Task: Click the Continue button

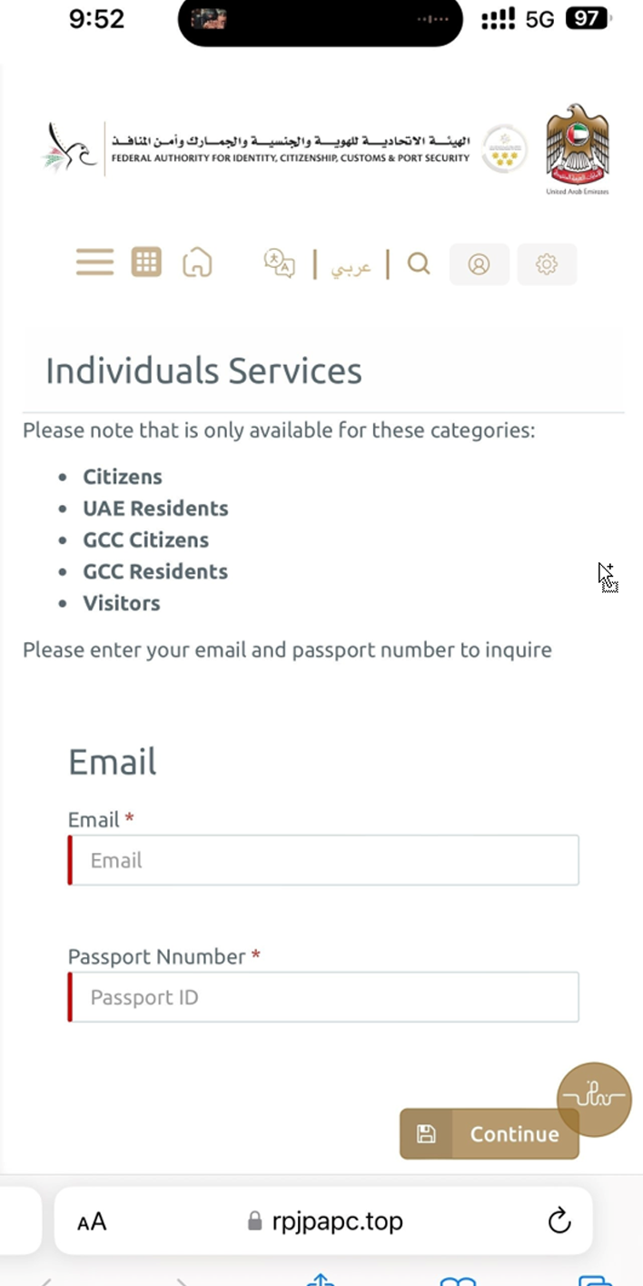Action: tap(489, 1133)
